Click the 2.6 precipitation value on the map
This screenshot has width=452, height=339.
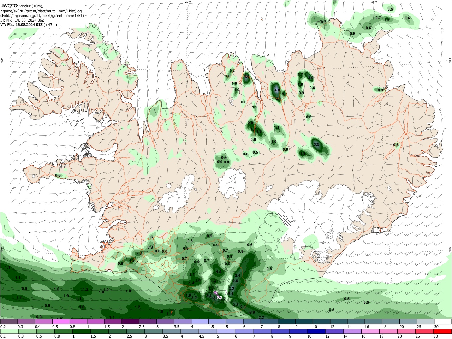[236, 280]
